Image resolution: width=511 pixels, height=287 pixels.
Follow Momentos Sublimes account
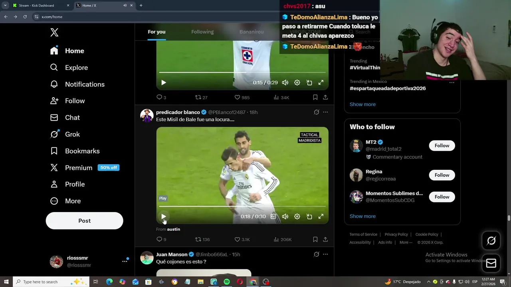[x=442, y=197]
